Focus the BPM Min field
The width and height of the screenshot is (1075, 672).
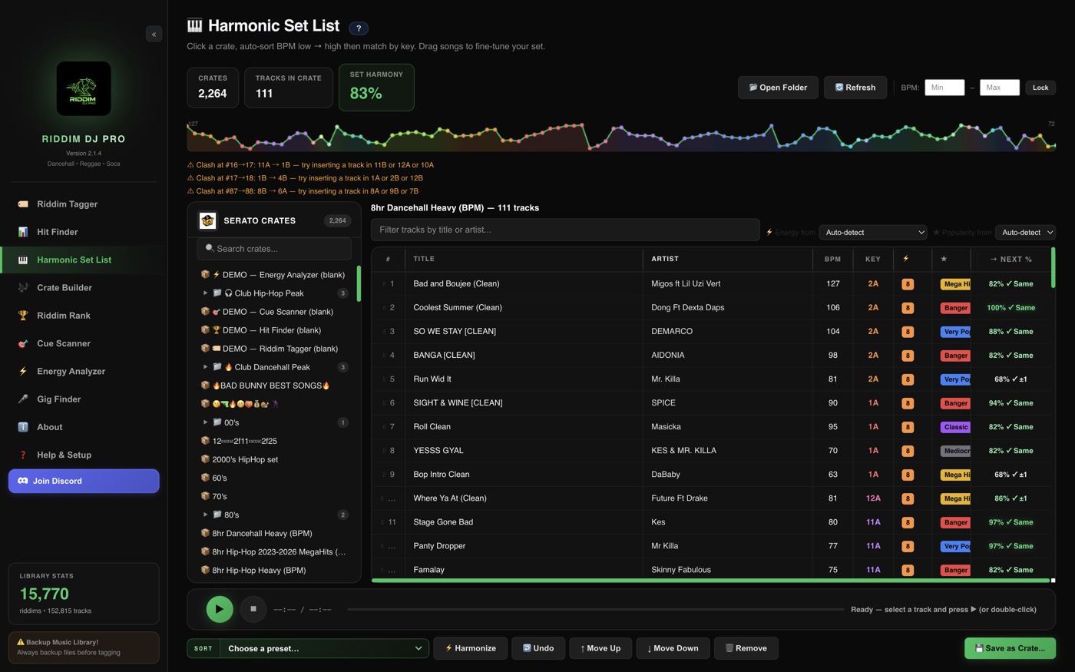[x=944, y=88]
